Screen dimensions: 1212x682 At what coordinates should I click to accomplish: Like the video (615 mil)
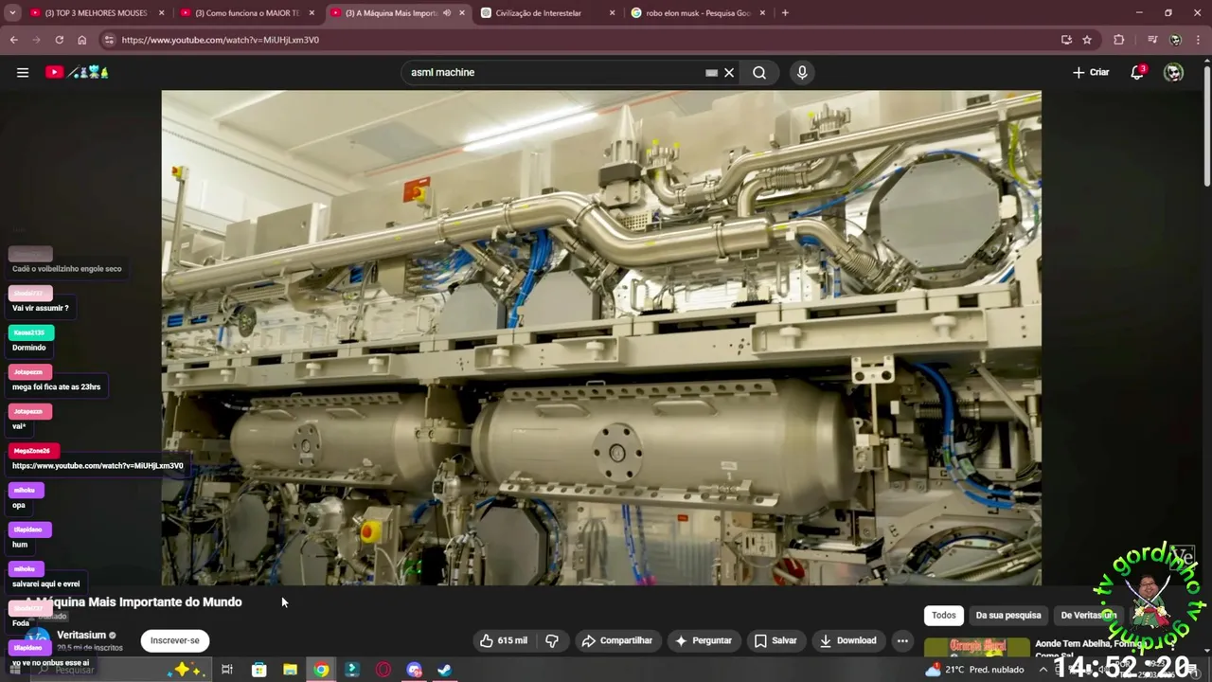[x=503, y=640]
